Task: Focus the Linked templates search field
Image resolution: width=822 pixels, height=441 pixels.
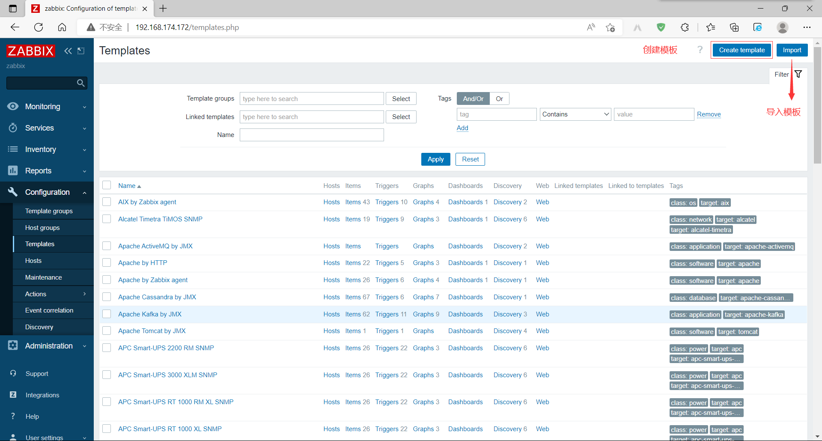Action: pyautogui.click(x=312, y=117)
